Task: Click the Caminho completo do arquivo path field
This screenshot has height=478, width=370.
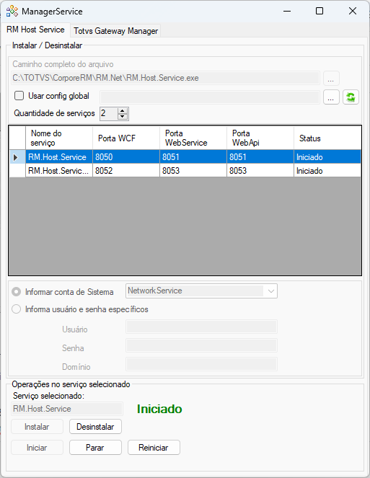Action: coord(165,78)
